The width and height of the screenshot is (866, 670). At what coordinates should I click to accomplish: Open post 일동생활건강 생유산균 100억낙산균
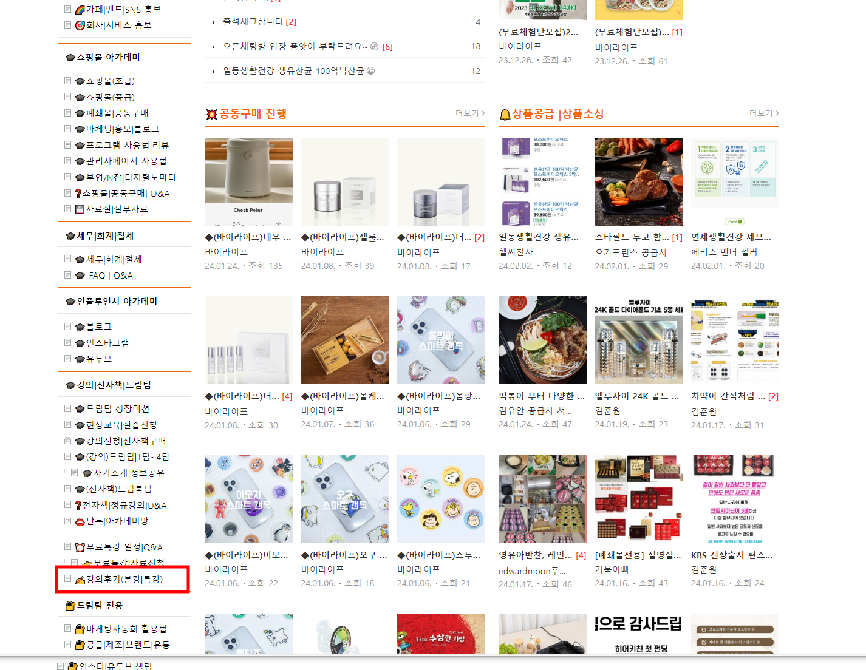[x=293, y=71]
